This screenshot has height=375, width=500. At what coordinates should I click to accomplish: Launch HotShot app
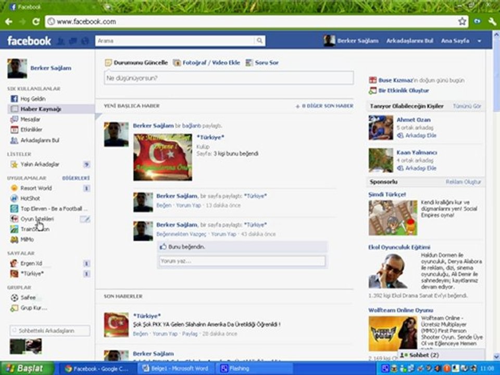(x=30, y=198)
